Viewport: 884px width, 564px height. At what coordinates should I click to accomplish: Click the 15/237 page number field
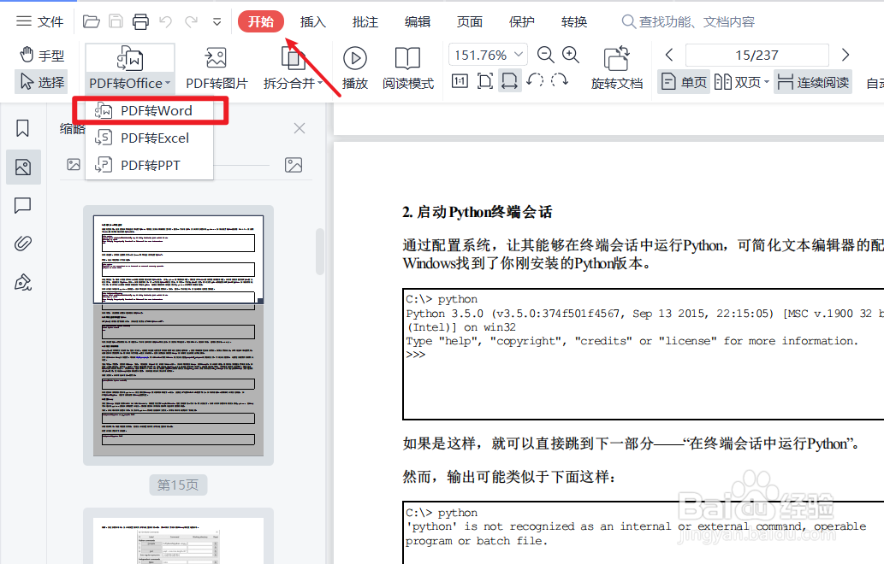point(756,56)
